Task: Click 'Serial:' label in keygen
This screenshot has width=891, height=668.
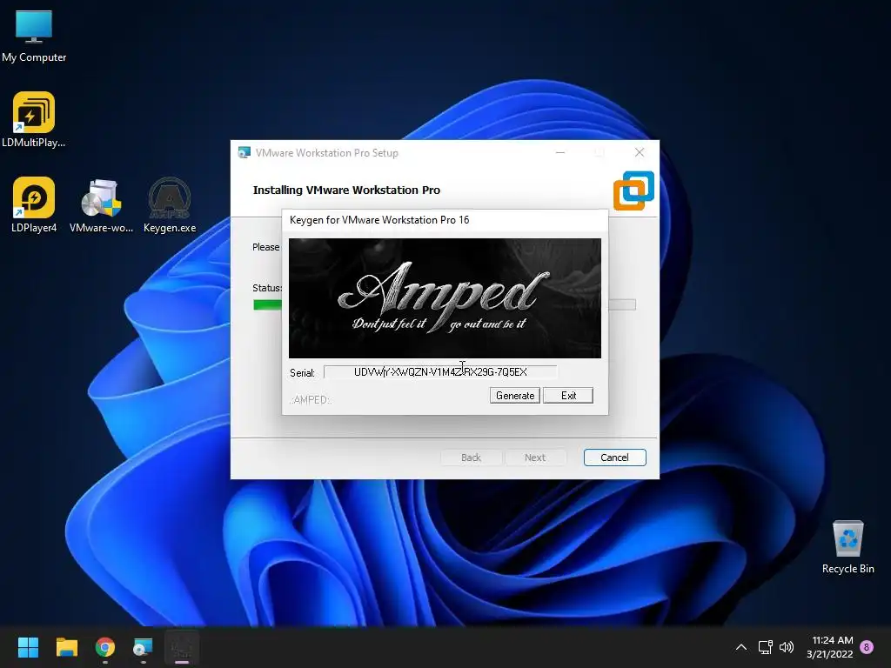Action: [x=302, y=373]
